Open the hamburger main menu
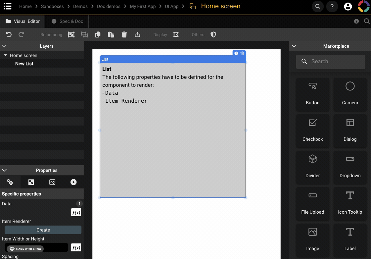 point(8,6)
